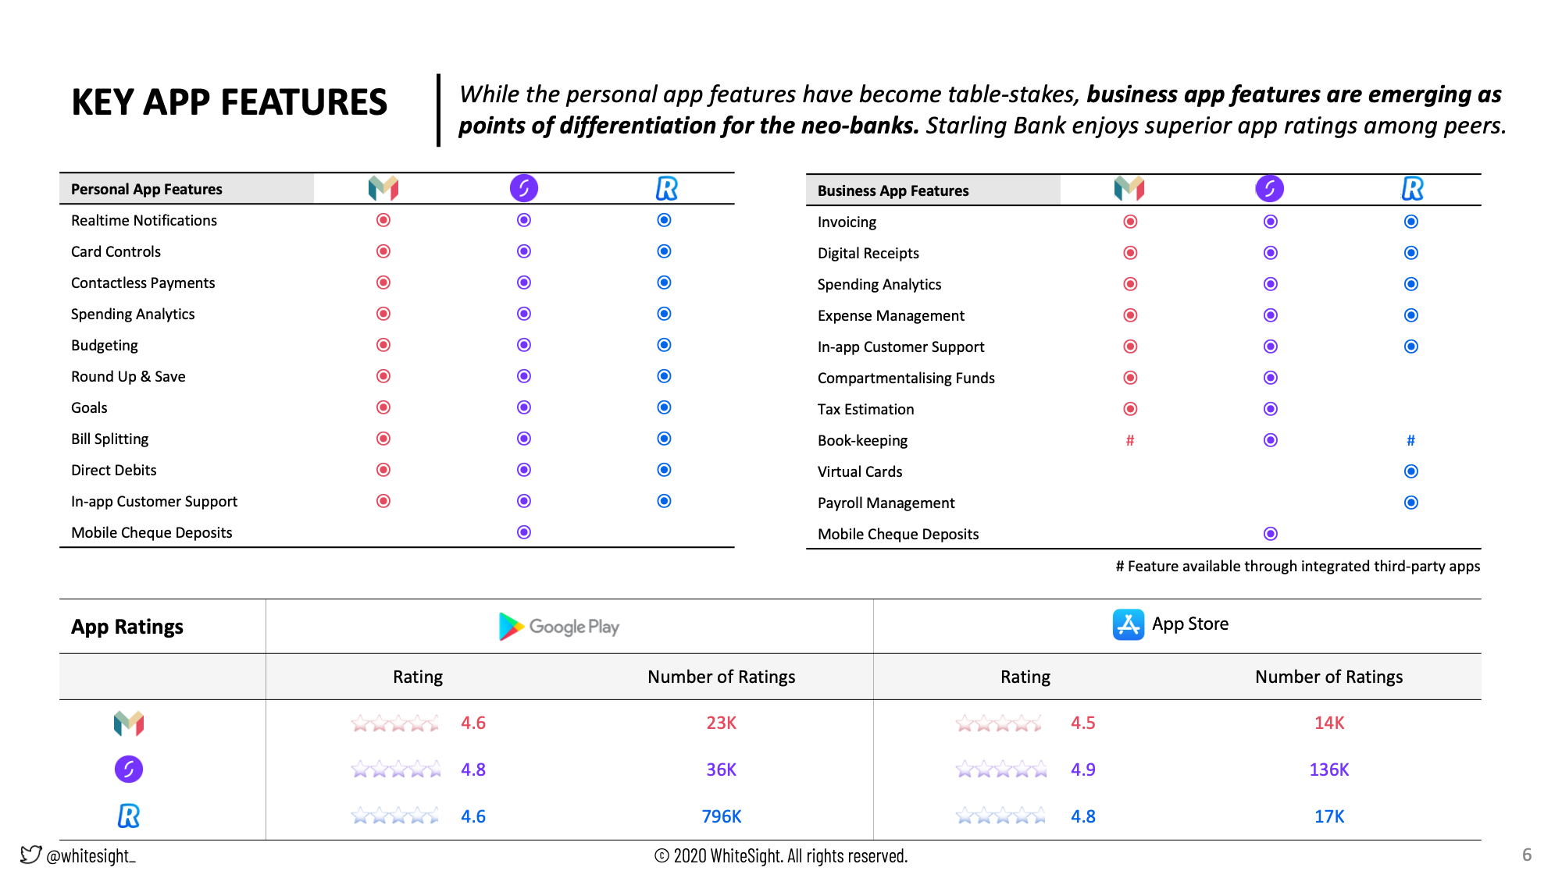This screenshot has height=878, width=1562.
Task: Click the @whitesight_ Twitter handle
Action: (91, 856)
